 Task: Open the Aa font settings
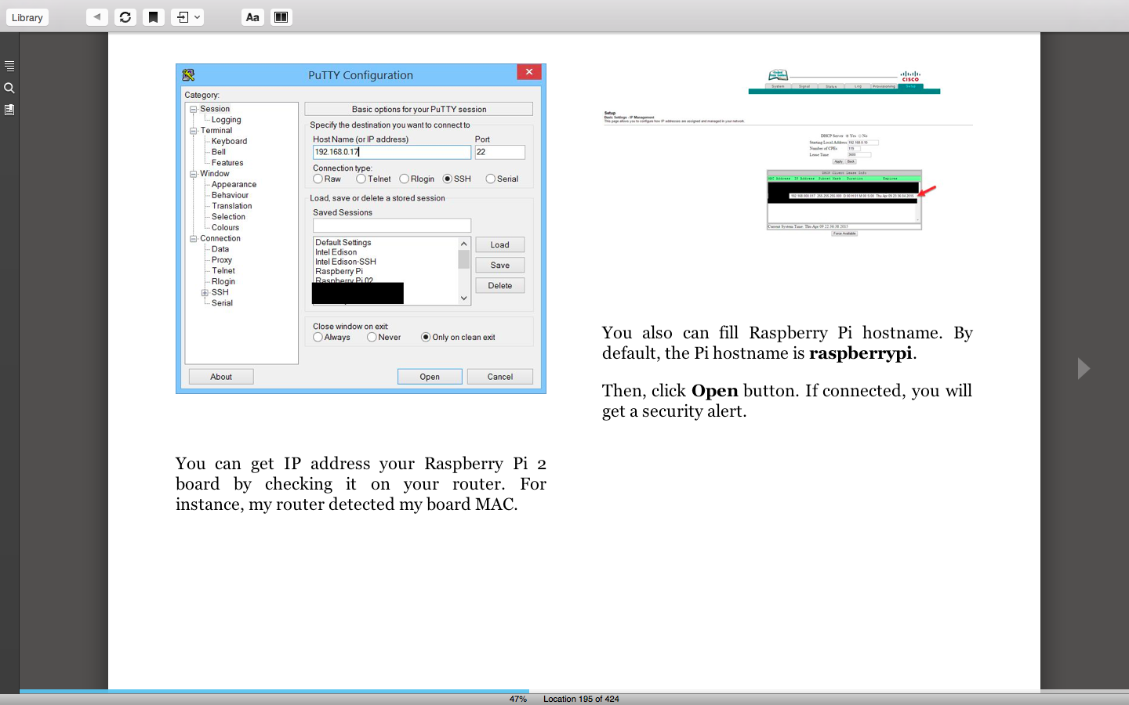tap(252, 17)
